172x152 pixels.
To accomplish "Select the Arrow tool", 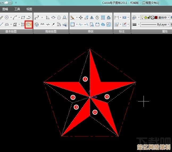I will coord(53,24).
